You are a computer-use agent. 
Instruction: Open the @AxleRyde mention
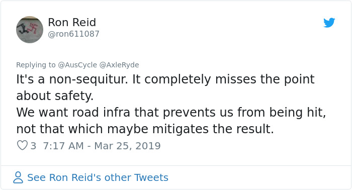[x=119, y=65]
